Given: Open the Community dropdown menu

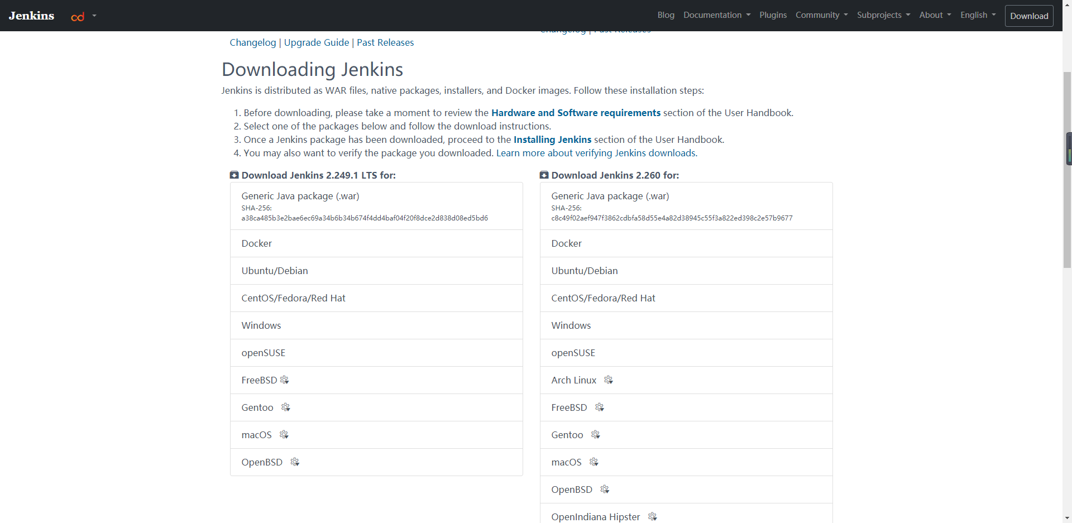Looking at the screenshot, I should (x=822, y=15).
